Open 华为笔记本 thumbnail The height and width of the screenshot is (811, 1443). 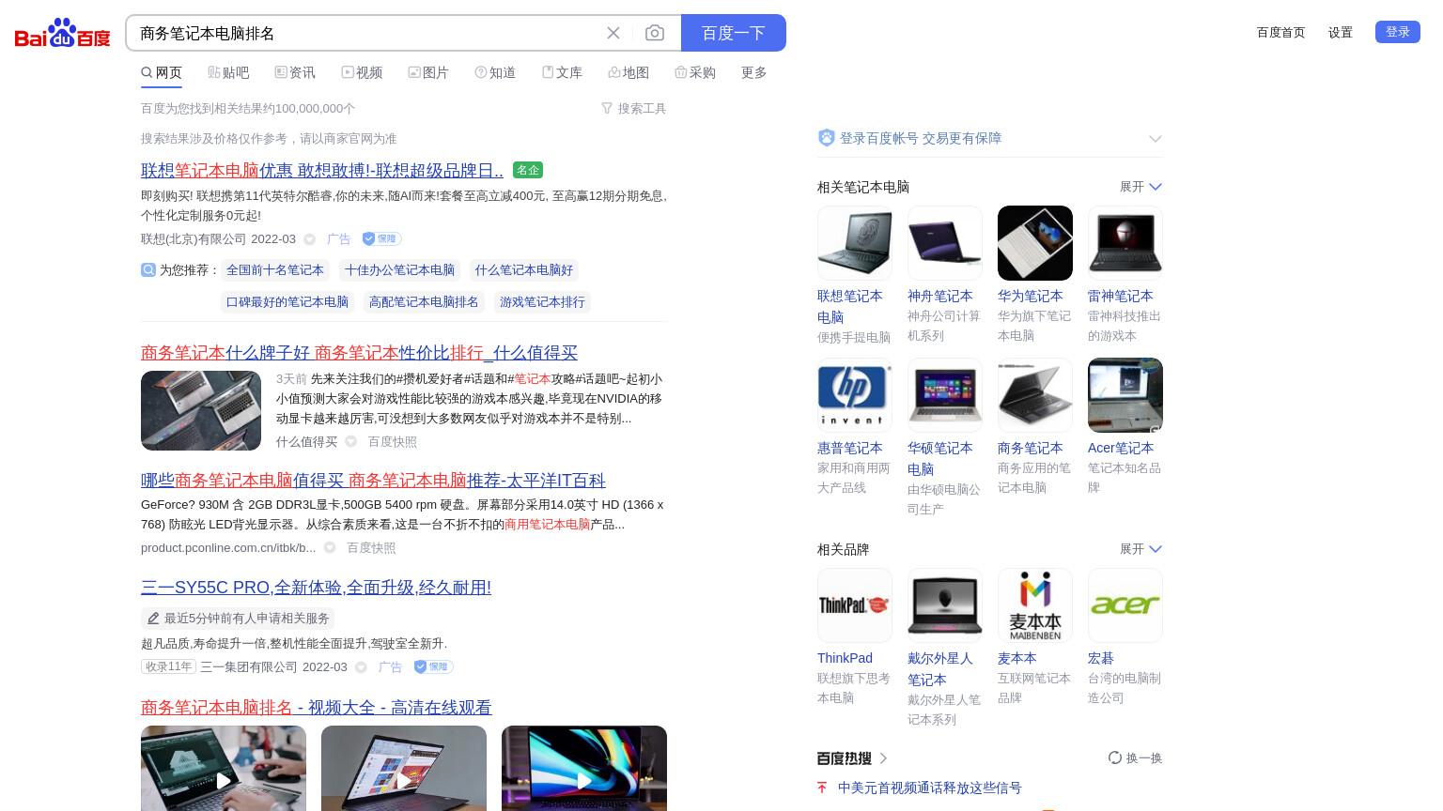click(1035, 243)
